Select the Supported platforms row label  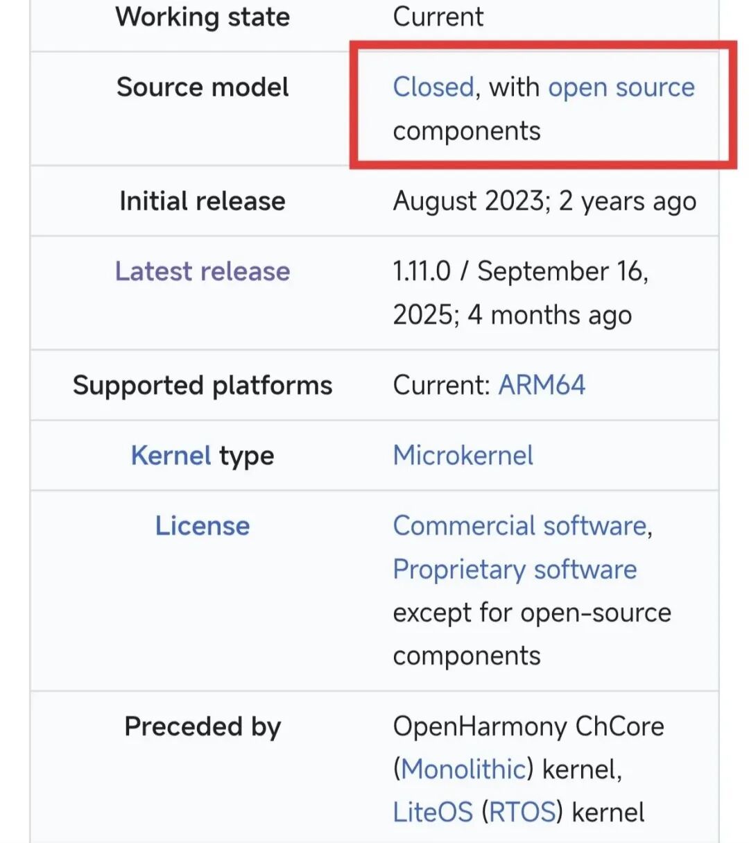click(x=203, y=385)
